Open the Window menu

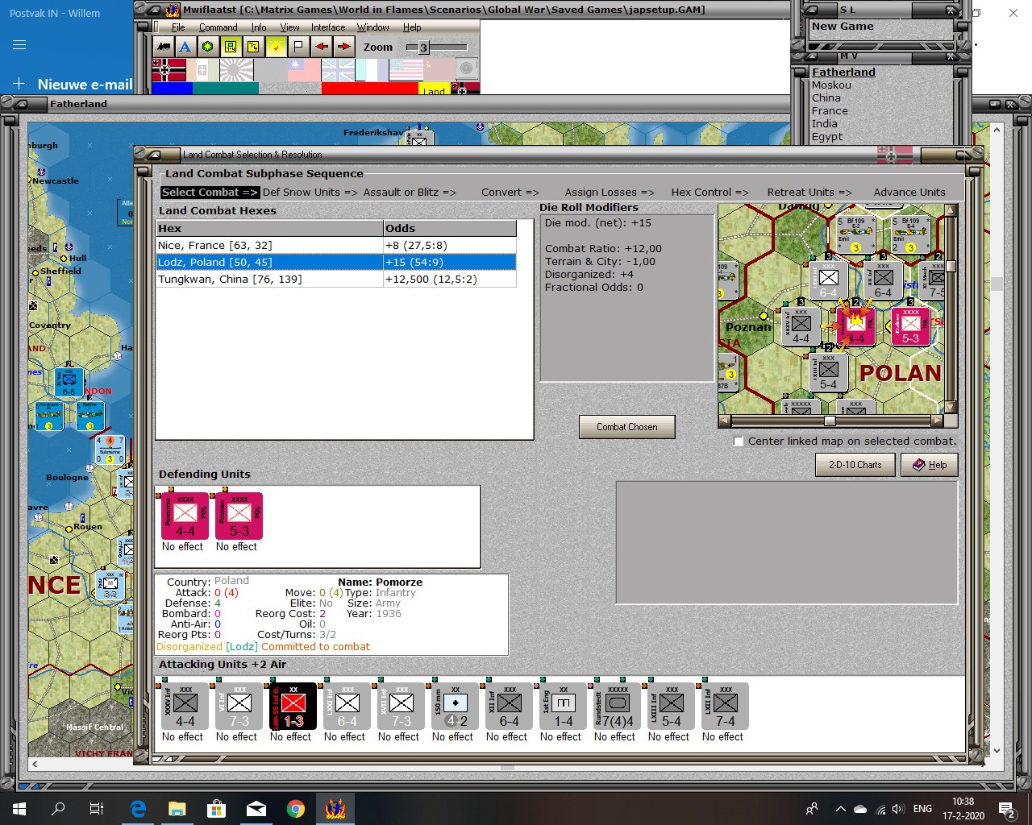click(373, 27)
